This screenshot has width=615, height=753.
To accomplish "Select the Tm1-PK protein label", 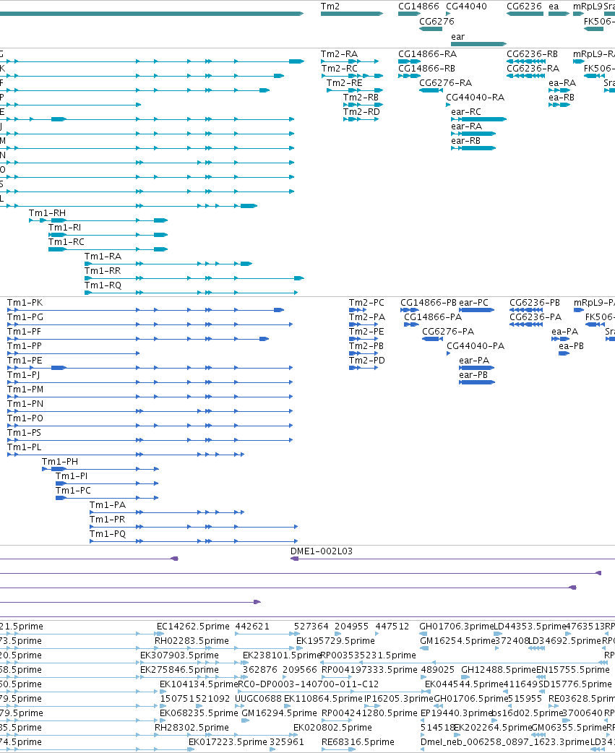I will 25,303.
